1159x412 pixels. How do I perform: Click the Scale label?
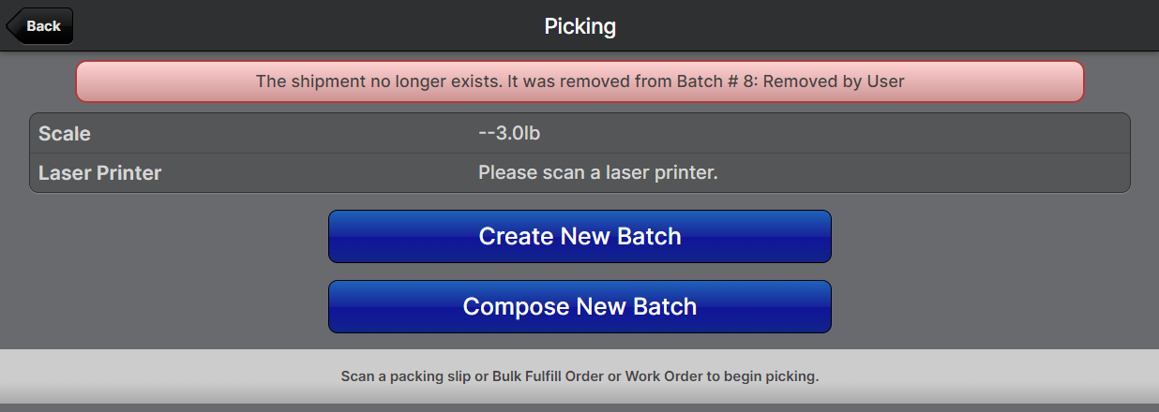(x=65, y=134)
